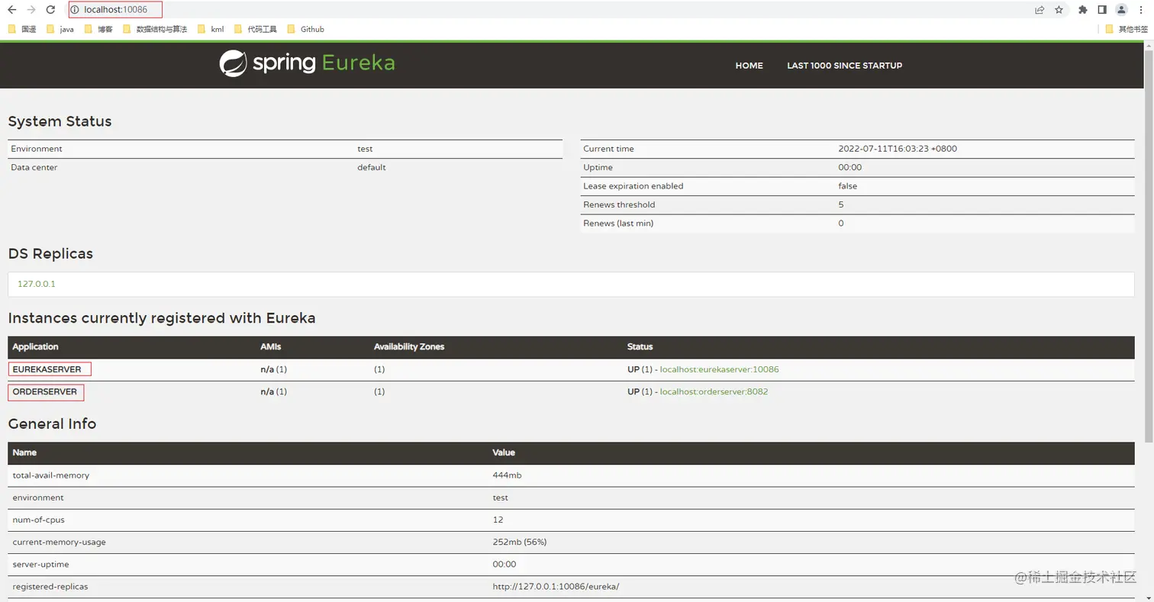The height and width of the screenshot is (602, 1154).
Task: Open the 国道 bookmark folder
Action: pyautogui.click(x=22, y=29)
